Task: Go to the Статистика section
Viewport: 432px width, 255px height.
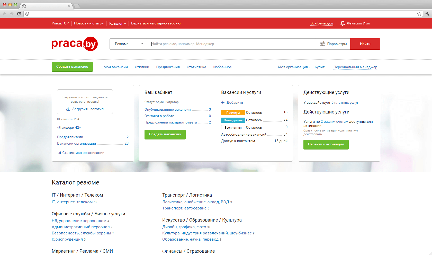Action: tap(196, 67)
